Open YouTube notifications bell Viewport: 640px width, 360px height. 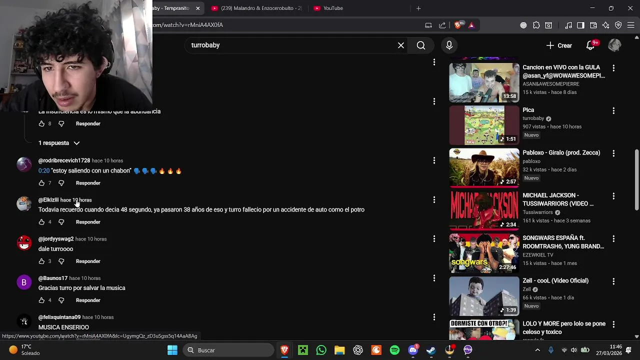(x=590, y=45)
